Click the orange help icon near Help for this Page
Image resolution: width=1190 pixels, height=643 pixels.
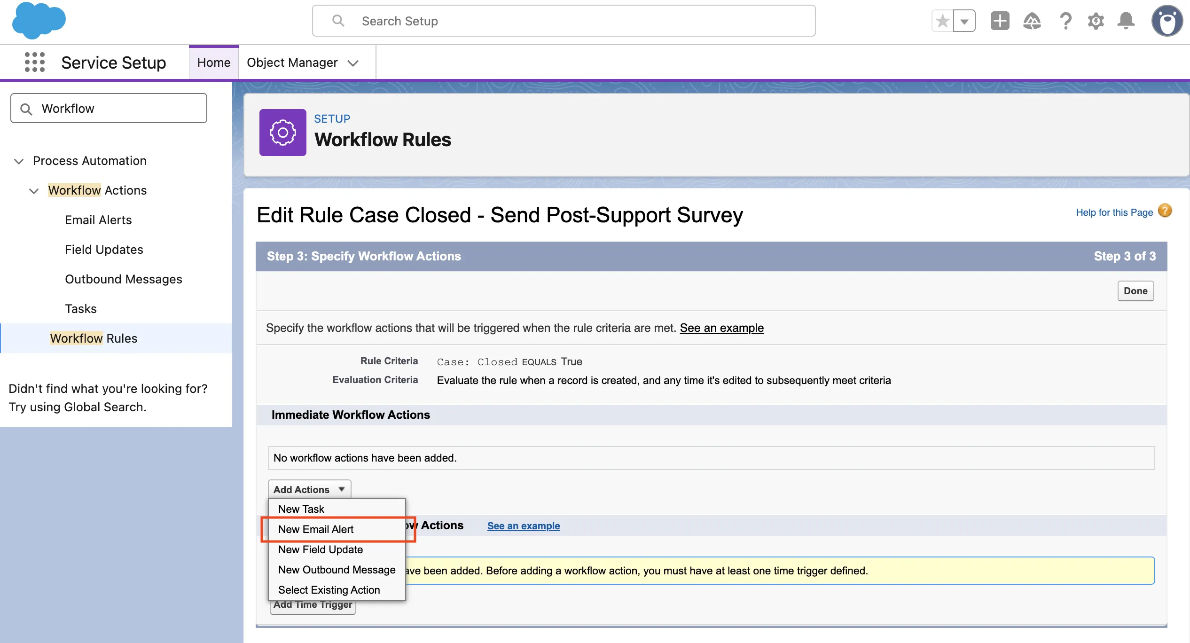[1165, 211]
